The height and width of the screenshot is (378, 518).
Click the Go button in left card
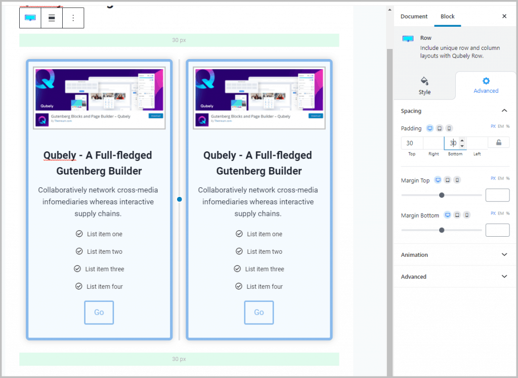click(x=99, y=312)
